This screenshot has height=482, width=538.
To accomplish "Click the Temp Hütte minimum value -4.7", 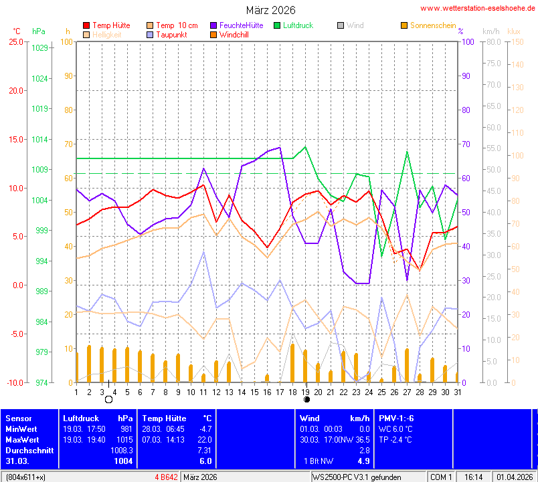I will [x=206, y=429].
